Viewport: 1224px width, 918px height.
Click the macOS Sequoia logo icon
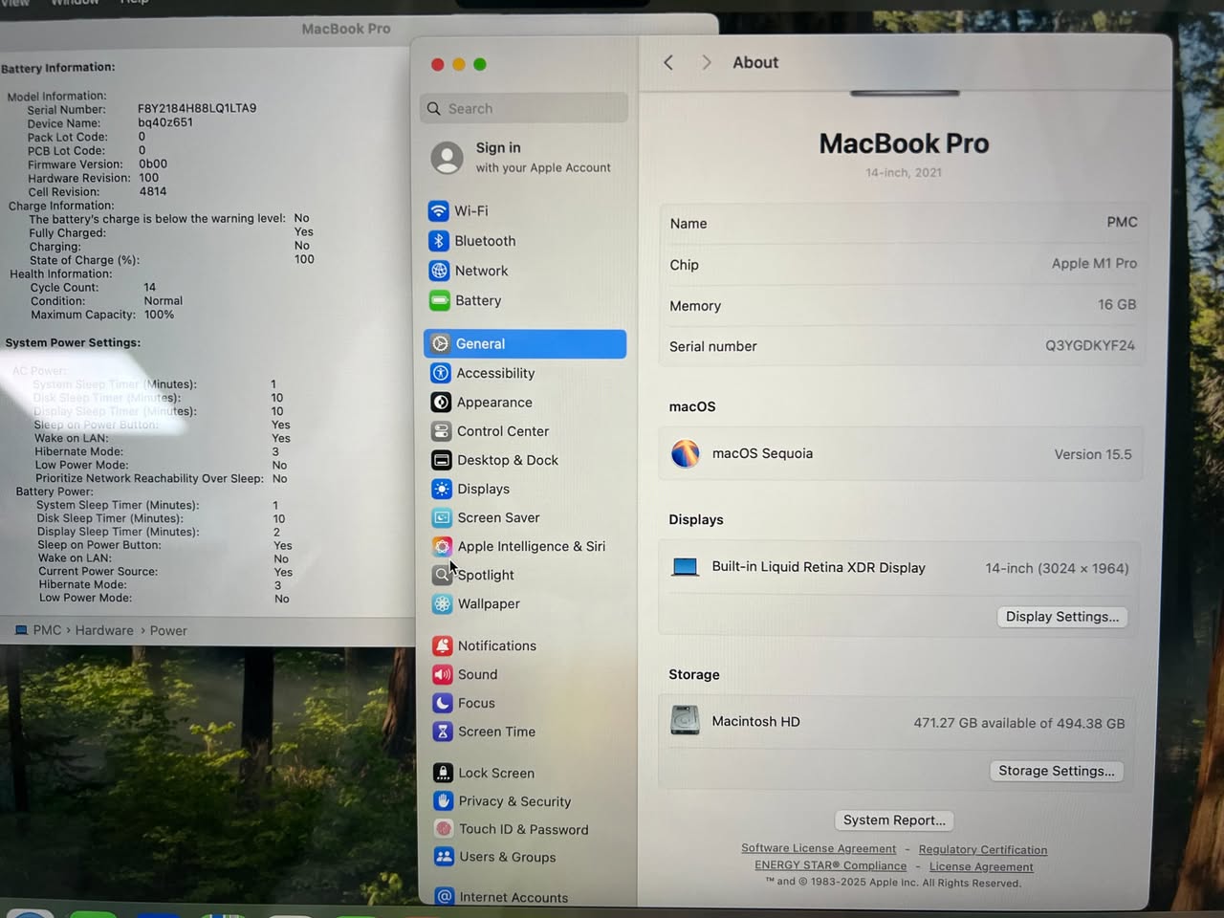click(x=685, y=453)
